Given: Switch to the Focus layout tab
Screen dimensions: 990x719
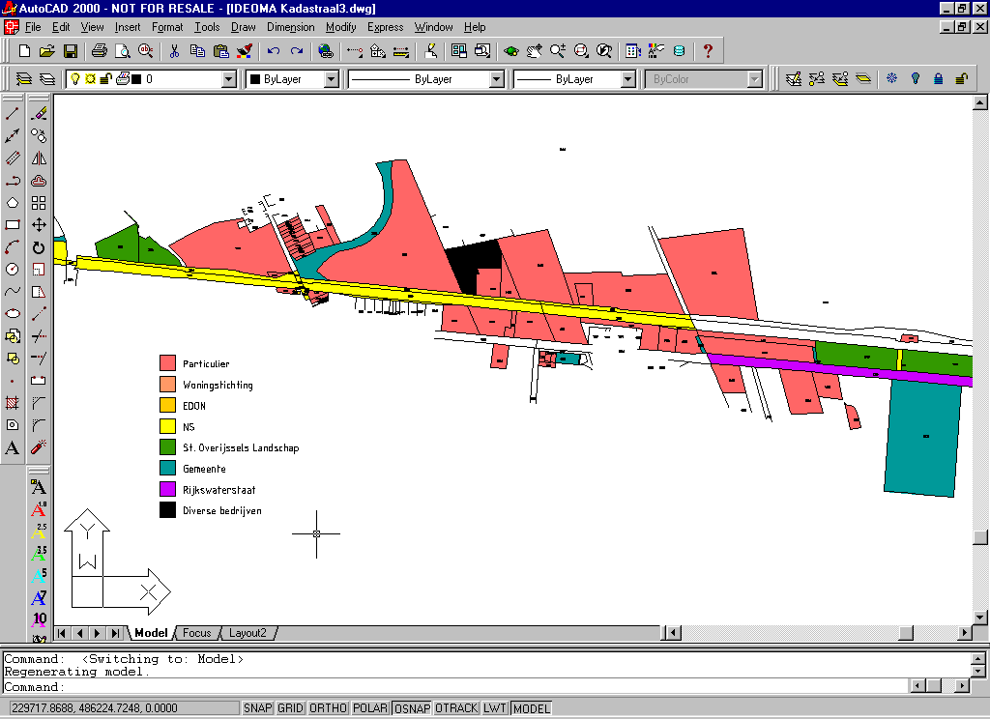Looking at the screenshot, I should tap(196, 633).
